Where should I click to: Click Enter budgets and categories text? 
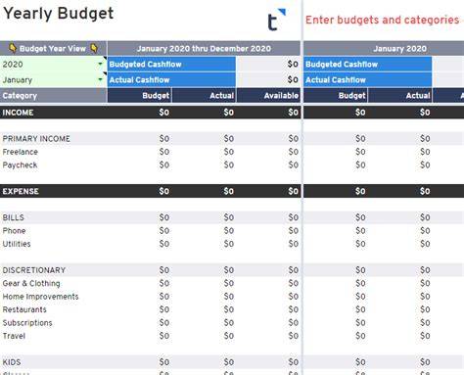pos(382,20)
